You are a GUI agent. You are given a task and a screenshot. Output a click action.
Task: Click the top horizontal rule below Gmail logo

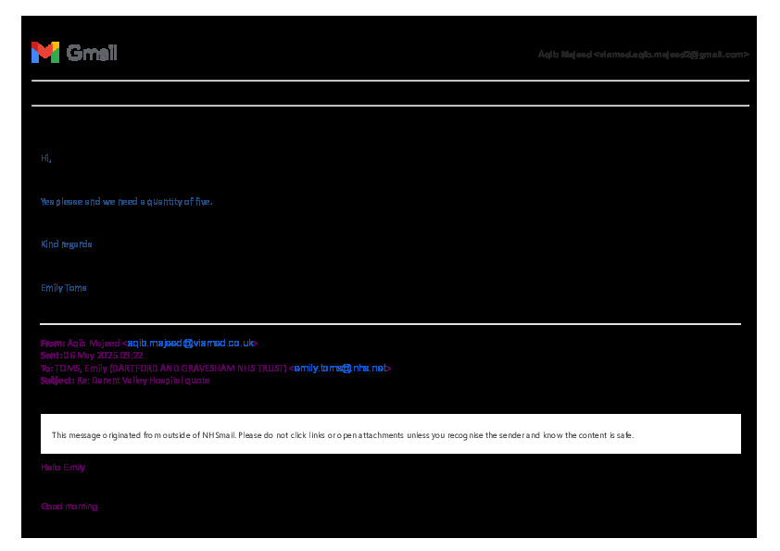tap(389, 81)
